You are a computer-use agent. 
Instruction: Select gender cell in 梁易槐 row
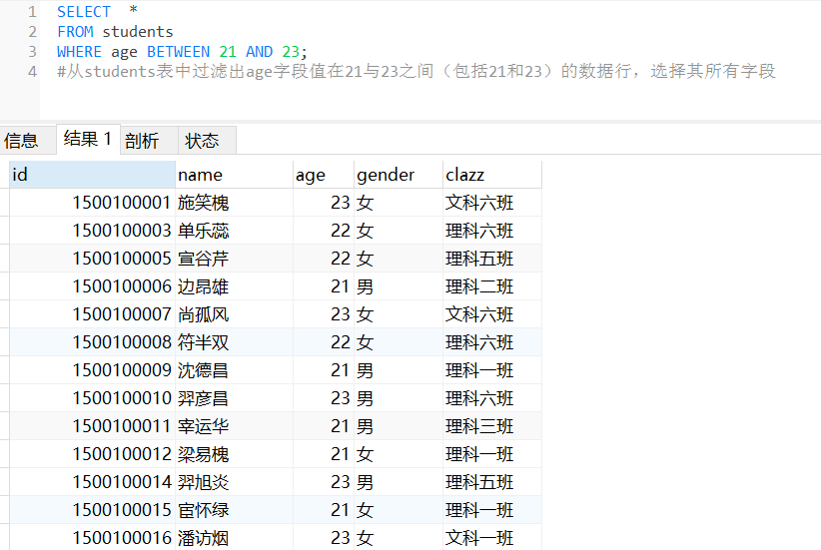click(x=398, y=454)
